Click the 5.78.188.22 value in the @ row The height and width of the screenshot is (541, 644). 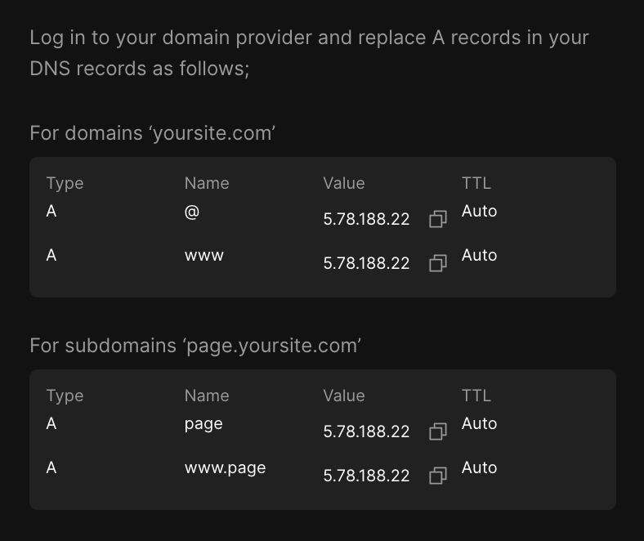(x=366, y=219)
